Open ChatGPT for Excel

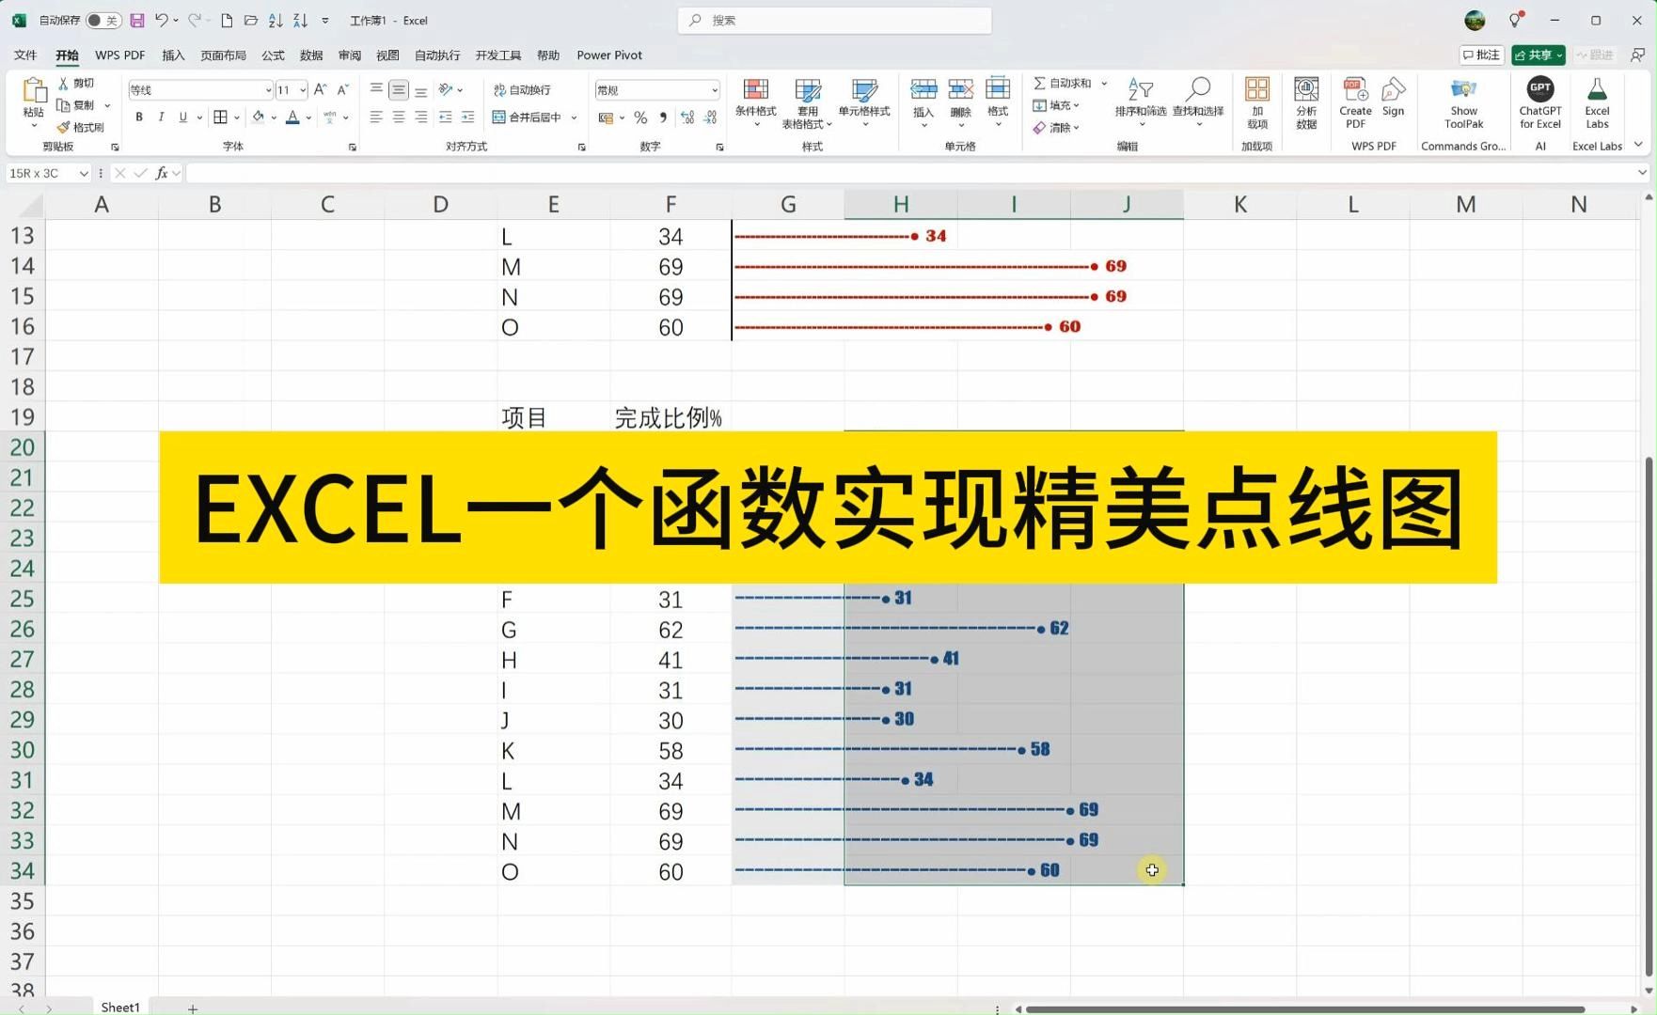coord(1539,101)
